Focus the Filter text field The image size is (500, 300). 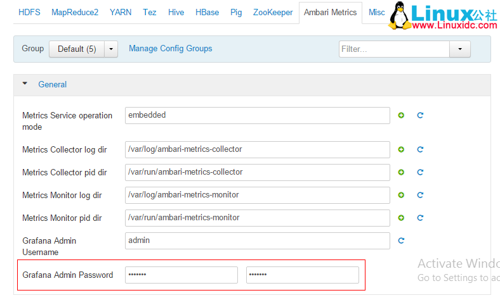click(x=394, y=49)
